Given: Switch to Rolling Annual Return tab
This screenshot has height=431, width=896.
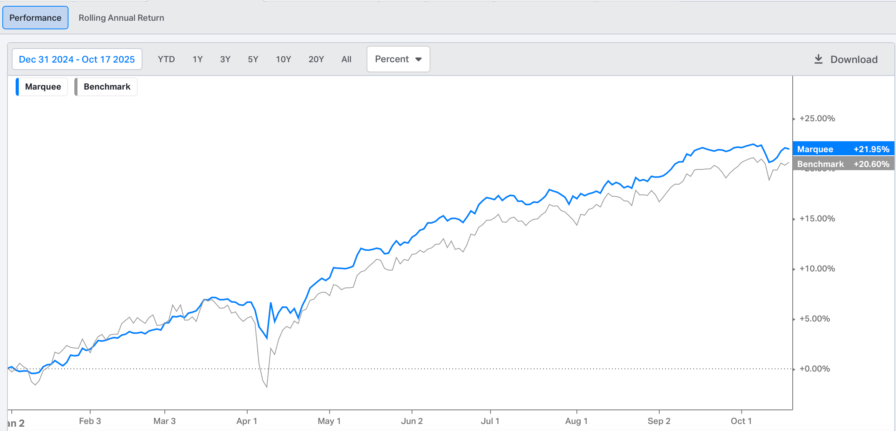Looking at the screenshot, I should (121, 18).
